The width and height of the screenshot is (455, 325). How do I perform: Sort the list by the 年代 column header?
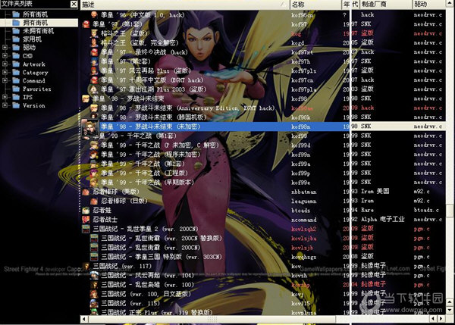351,5
